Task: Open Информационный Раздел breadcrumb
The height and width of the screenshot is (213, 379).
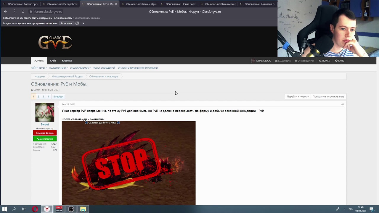Action: point(67,76)
